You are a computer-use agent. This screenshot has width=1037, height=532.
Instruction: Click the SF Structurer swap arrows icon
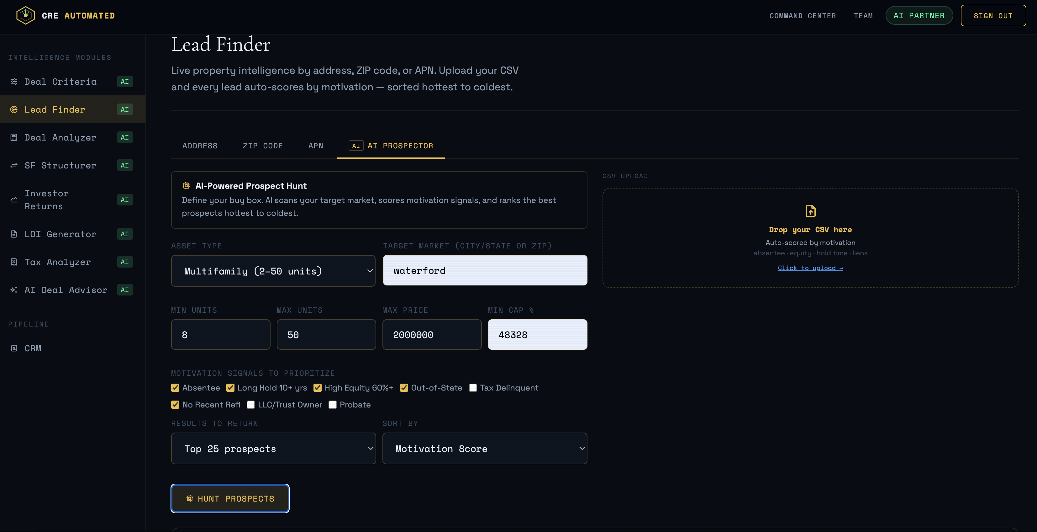point(14,166)
